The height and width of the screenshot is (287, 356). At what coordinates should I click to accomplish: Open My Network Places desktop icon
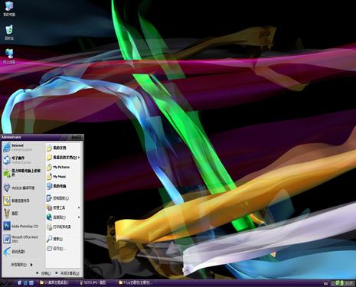click(9, 57)
